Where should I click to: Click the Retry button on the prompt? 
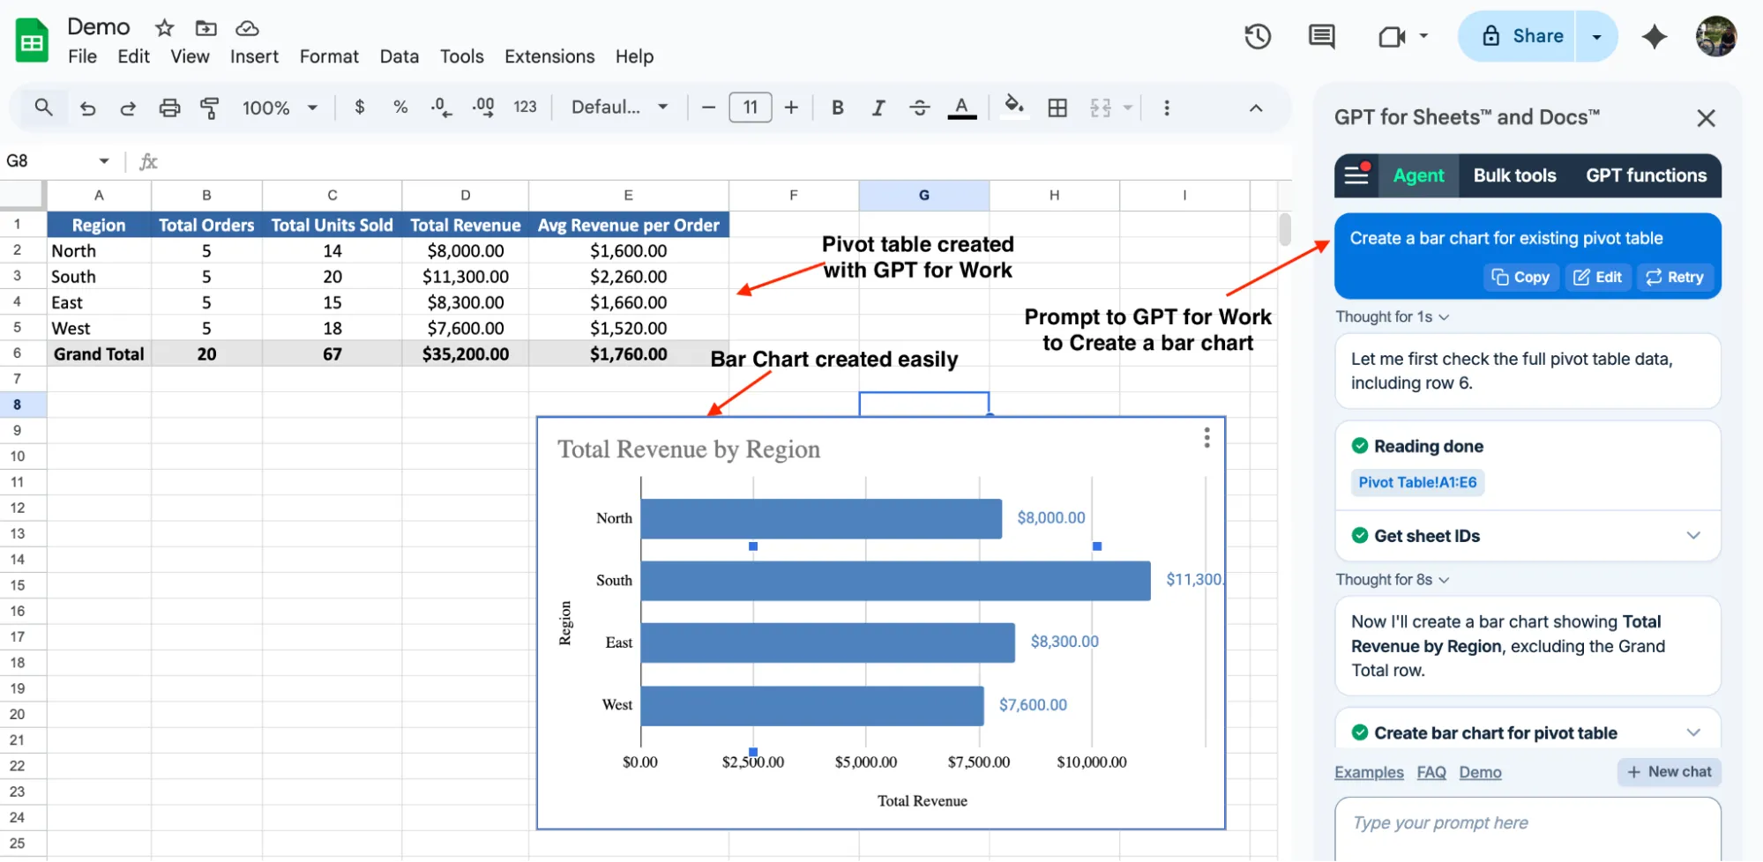coord(1675,277)
